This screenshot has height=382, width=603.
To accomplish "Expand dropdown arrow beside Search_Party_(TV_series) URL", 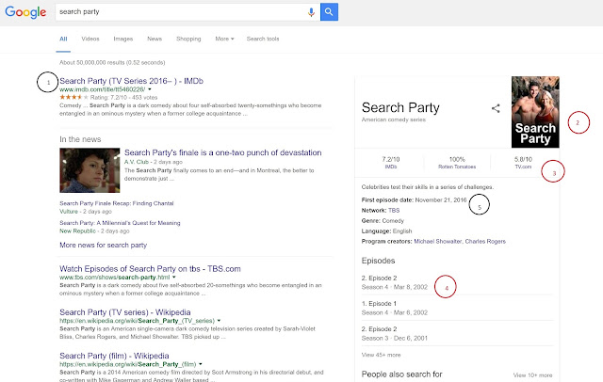I will (219, 321).
